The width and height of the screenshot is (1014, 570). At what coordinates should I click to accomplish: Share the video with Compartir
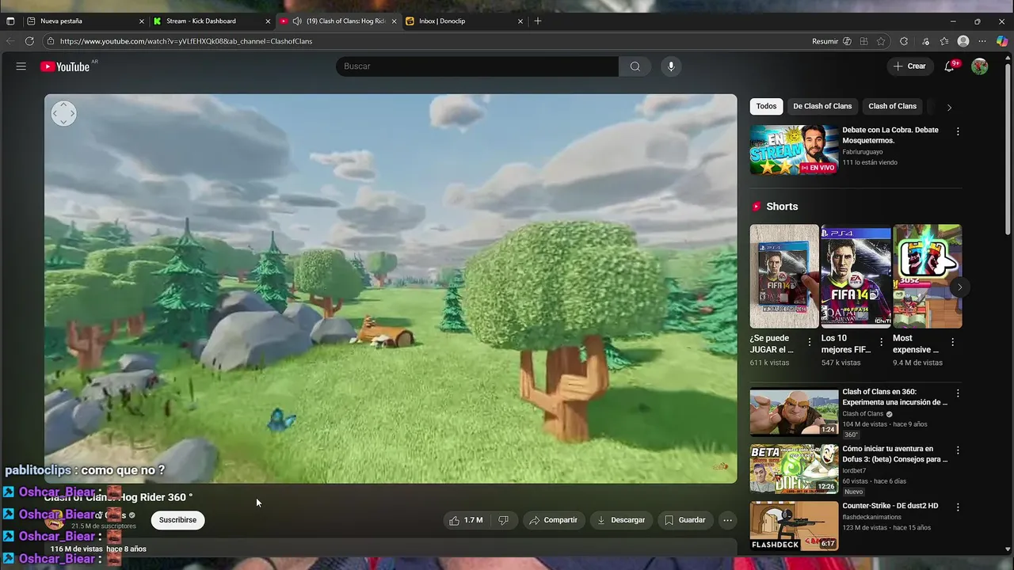tap(553, 520)
